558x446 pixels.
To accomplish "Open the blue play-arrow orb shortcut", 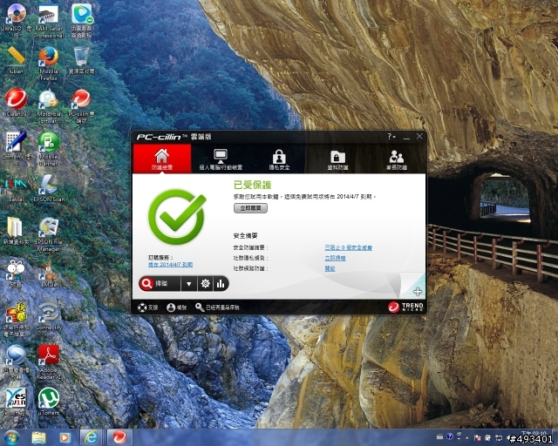I will [16, 362].
